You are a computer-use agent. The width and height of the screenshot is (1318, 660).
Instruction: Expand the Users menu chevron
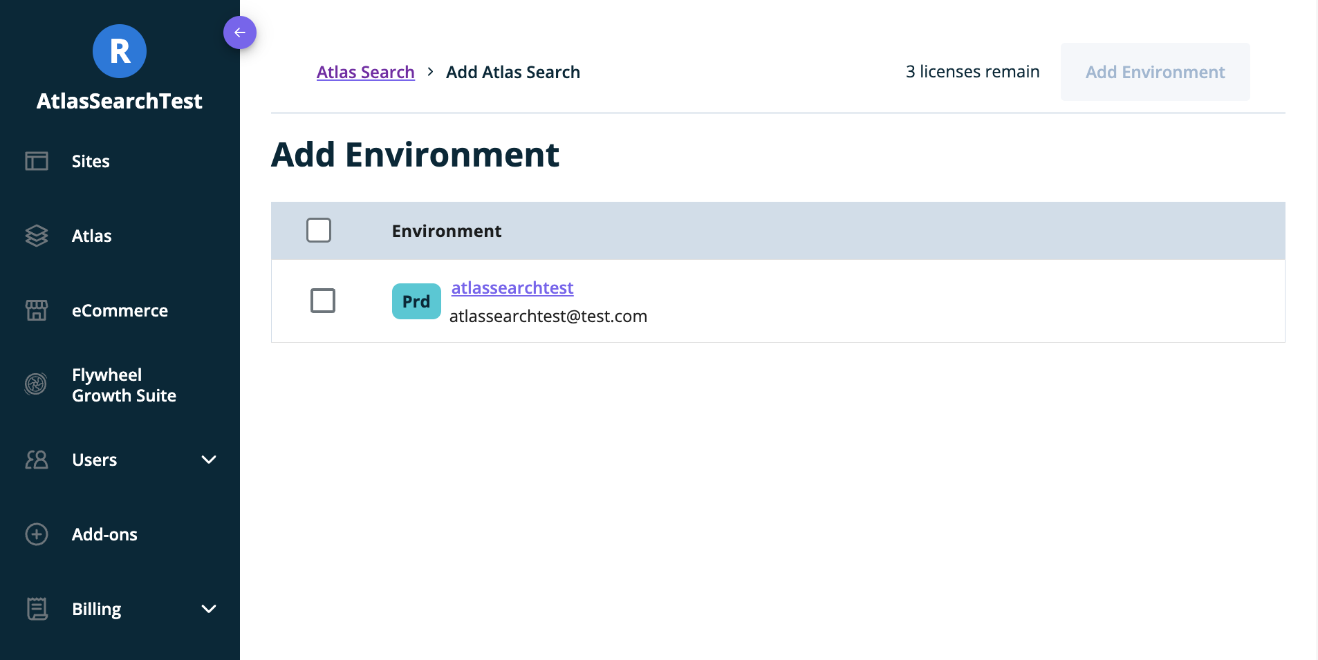(x=209, y=460)
